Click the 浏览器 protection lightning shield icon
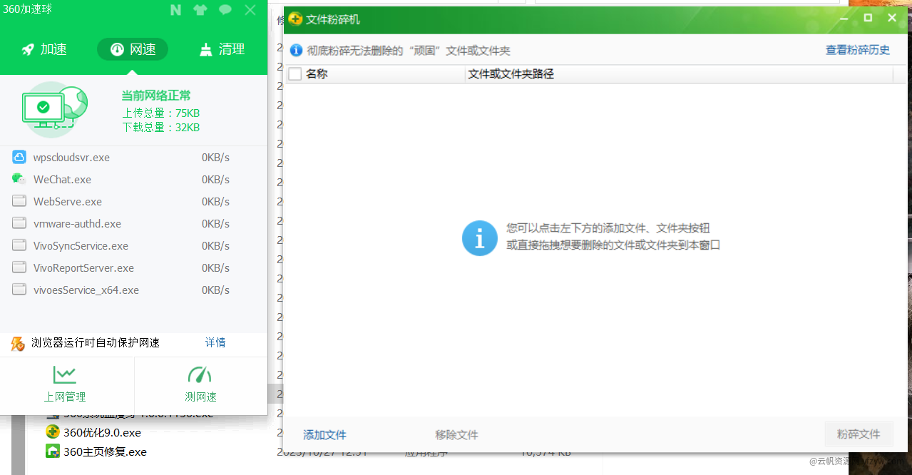 (x=18, y=343)
